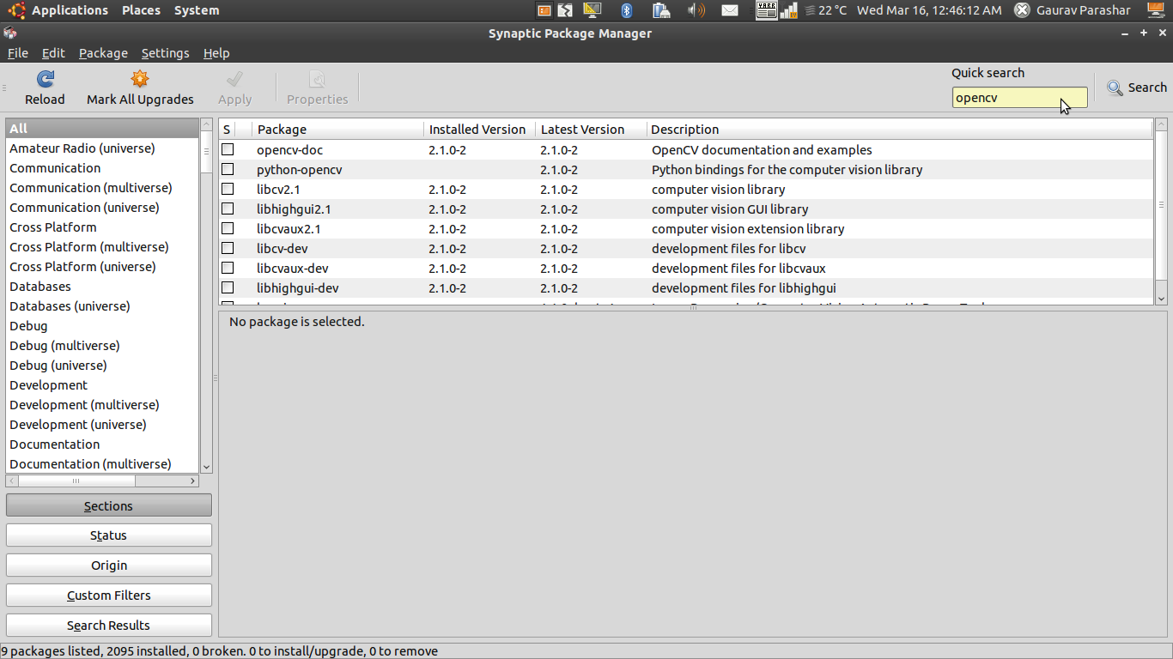
Task: Click sections list scroll-down arrow
Action: (x=206, y=467)
